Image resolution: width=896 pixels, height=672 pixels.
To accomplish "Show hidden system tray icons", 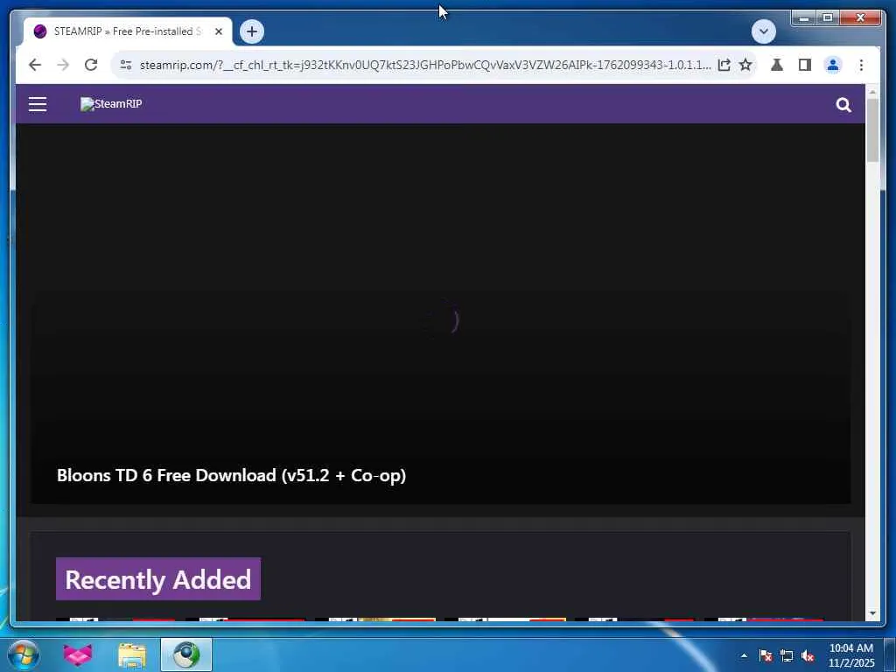I will click(744, 655).
